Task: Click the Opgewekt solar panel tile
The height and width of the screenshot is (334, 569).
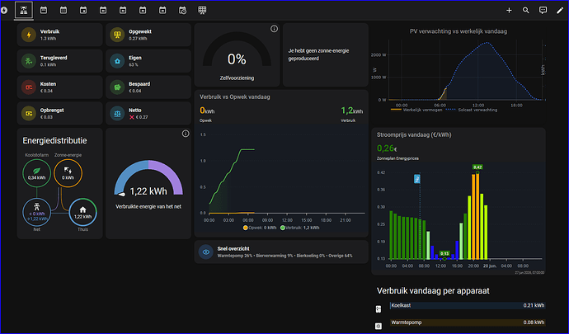Action: coord(148,35)
